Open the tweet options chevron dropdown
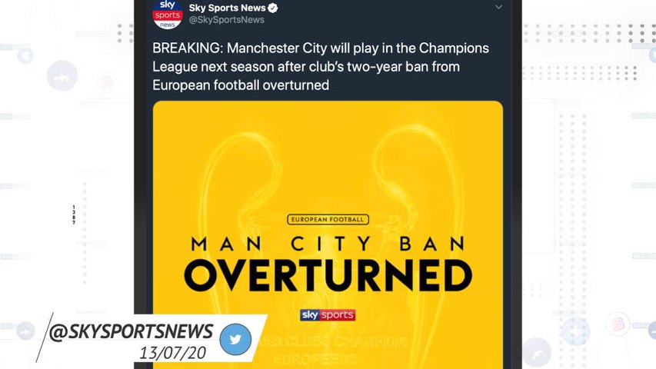 tap(498, 7)
